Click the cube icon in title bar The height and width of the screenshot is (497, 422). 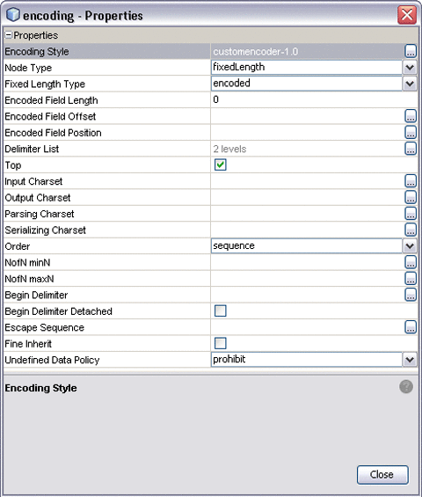click(x=12, y=15)
